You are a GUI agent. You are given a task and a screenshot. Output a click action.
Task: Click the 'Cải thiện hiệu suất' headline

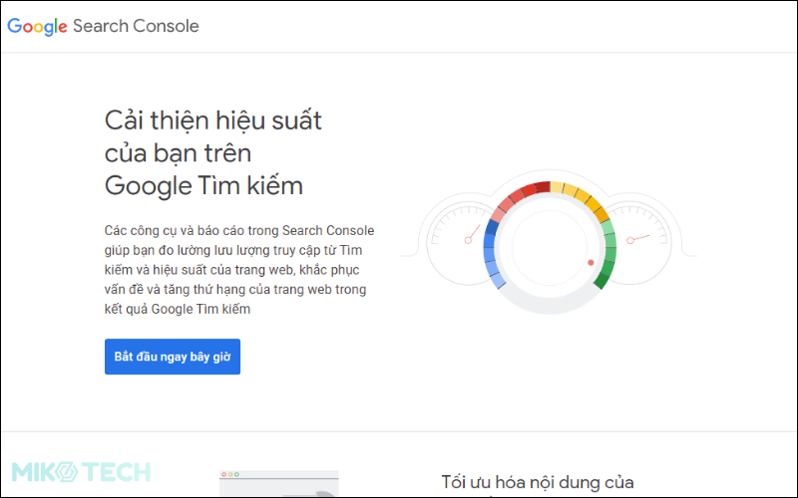213,153
